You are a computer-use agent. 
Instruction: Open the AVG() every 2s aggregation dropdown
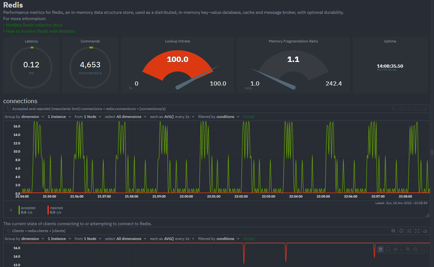point(172,117)
